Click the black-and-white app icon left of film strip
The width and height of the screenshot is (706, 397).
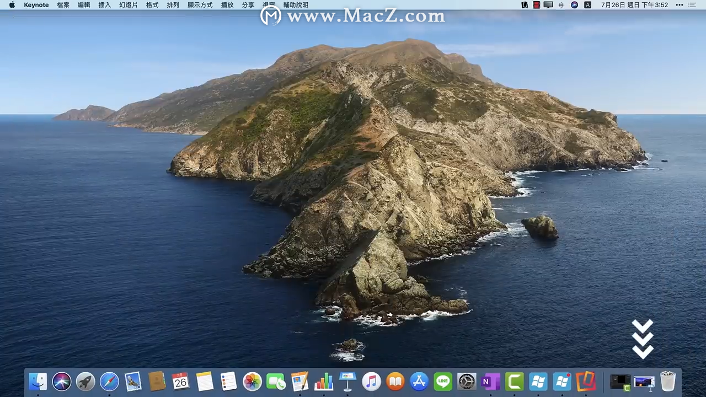525,5
